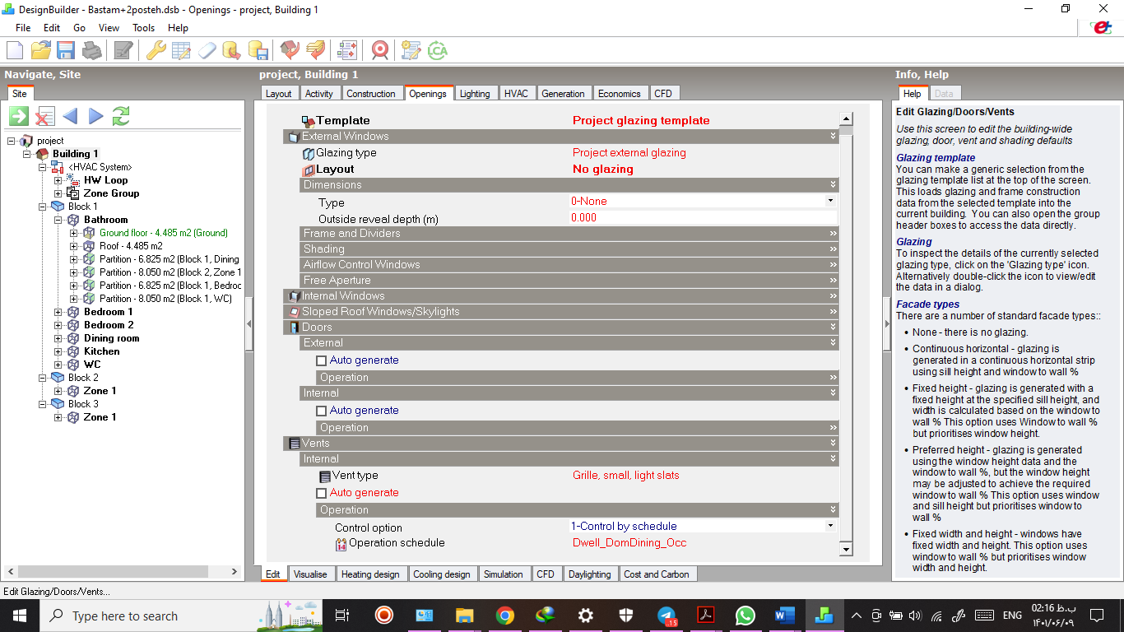Click the Dwell_DomDining_Occ schedule value
Viewport: 1124px width, 632px height.
629,543
